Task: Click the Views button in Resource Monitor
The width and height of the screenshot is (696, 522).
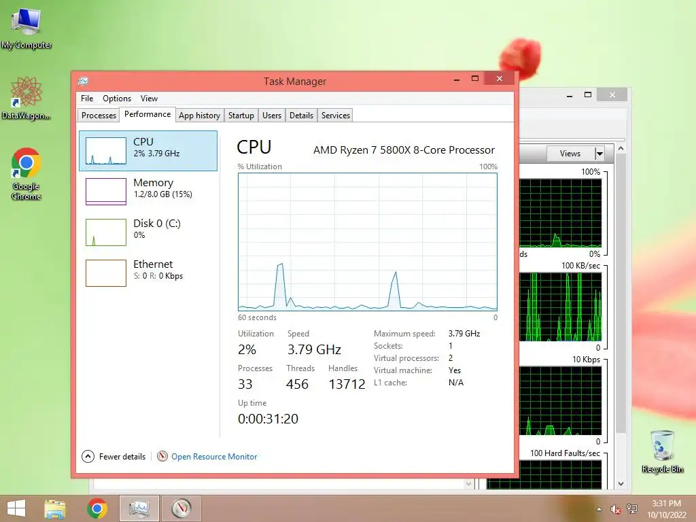Action: [570, 154]
